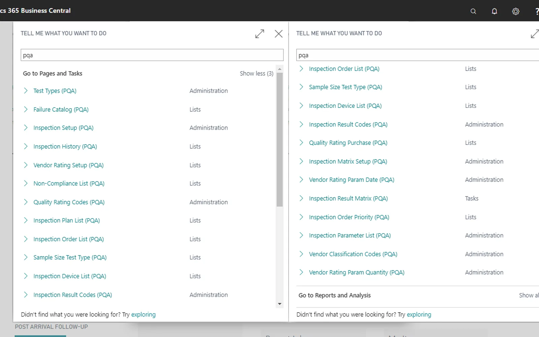Image resolution: width=539 pixels, height=337 pixels.
Task: Open the settings gear icon
Action: point(515,11)
